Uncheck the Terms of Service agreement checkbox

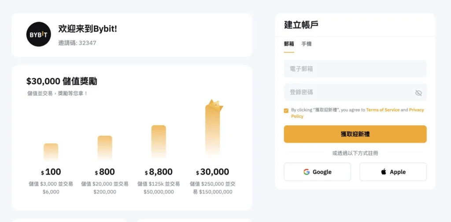point(286,111)
